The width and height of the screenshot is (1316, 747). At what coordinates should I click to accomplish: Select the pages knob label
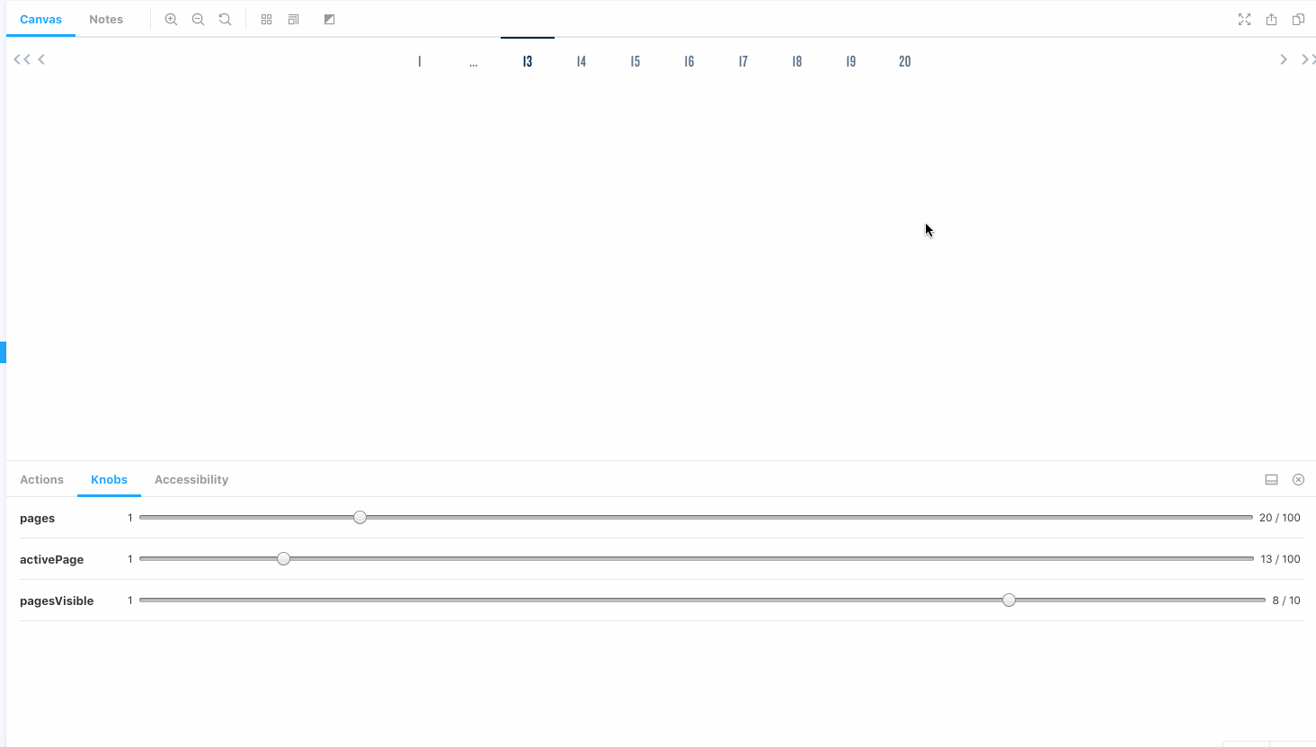pos(37,519)
